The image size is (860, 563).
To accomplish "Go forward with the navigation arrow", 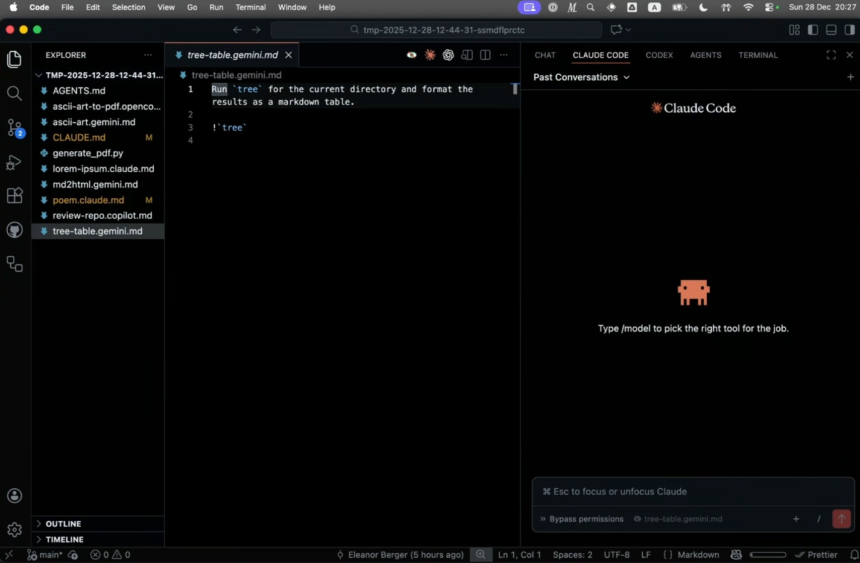I will [256, 30].
